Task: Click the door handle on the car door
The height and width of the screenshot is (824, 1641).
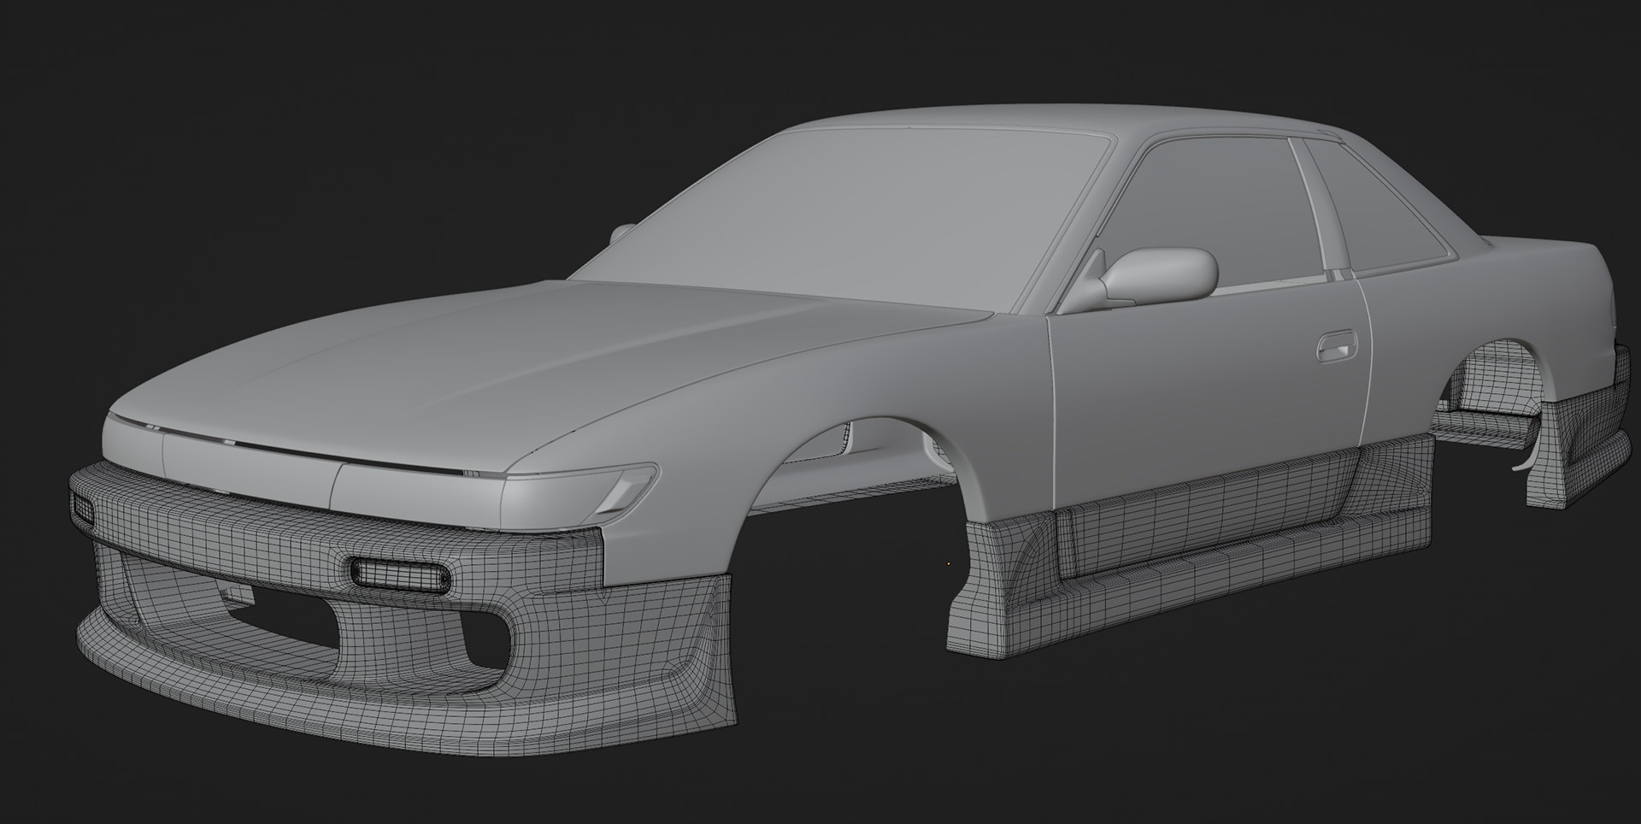Action: coord(1336,347)
